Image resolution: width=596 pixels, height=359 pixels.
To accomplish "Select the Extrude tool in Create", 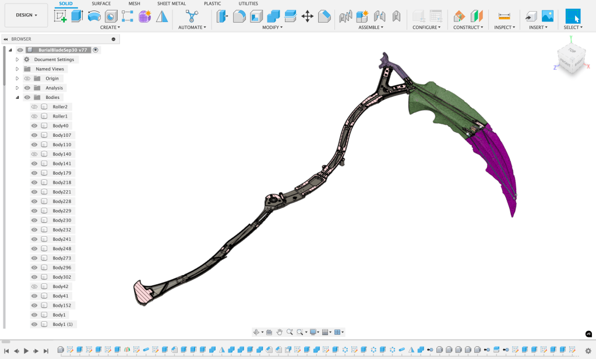I will [x=77, y=16].
